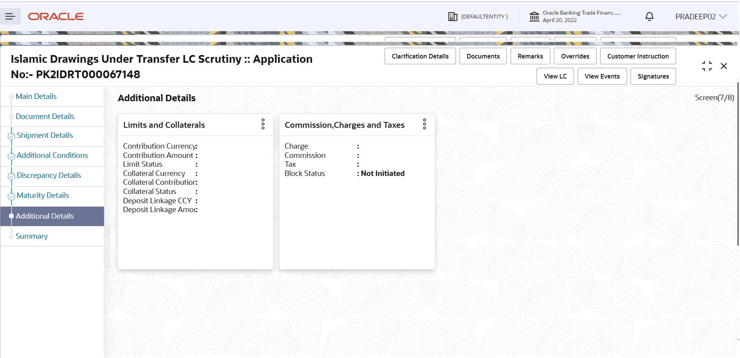Screen dimensions: 740x358
Task: Open the hamburger navigation menu
Action: (10, 17)
